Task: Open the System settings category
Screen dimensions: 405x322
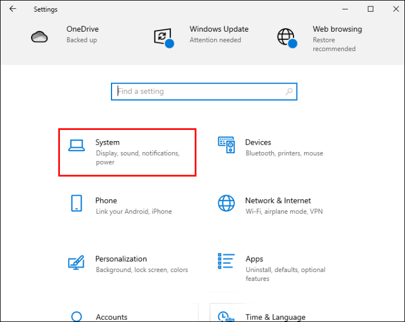Action: click(127, 152)
